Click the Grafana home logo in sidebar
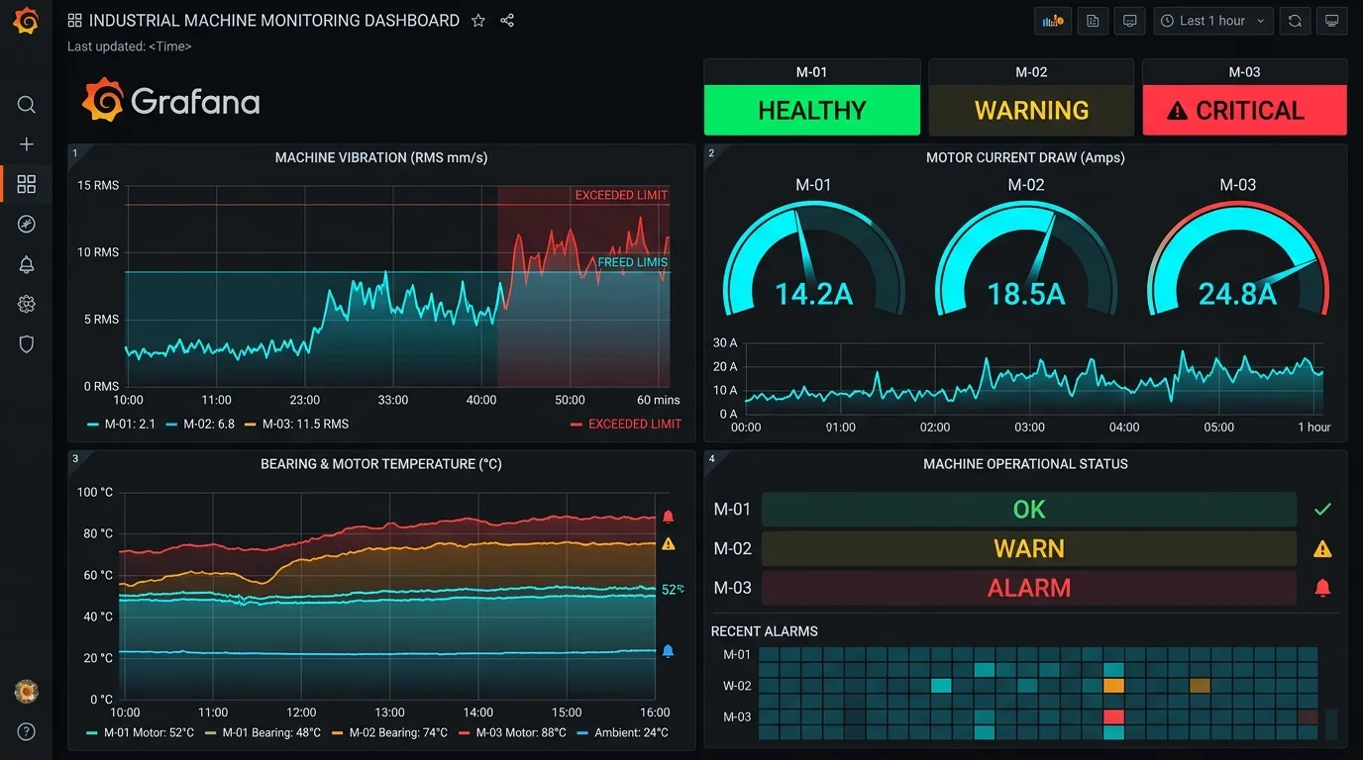Image resolution: width=1363 pixels, height=760 pixels. (x=26, y=21)
